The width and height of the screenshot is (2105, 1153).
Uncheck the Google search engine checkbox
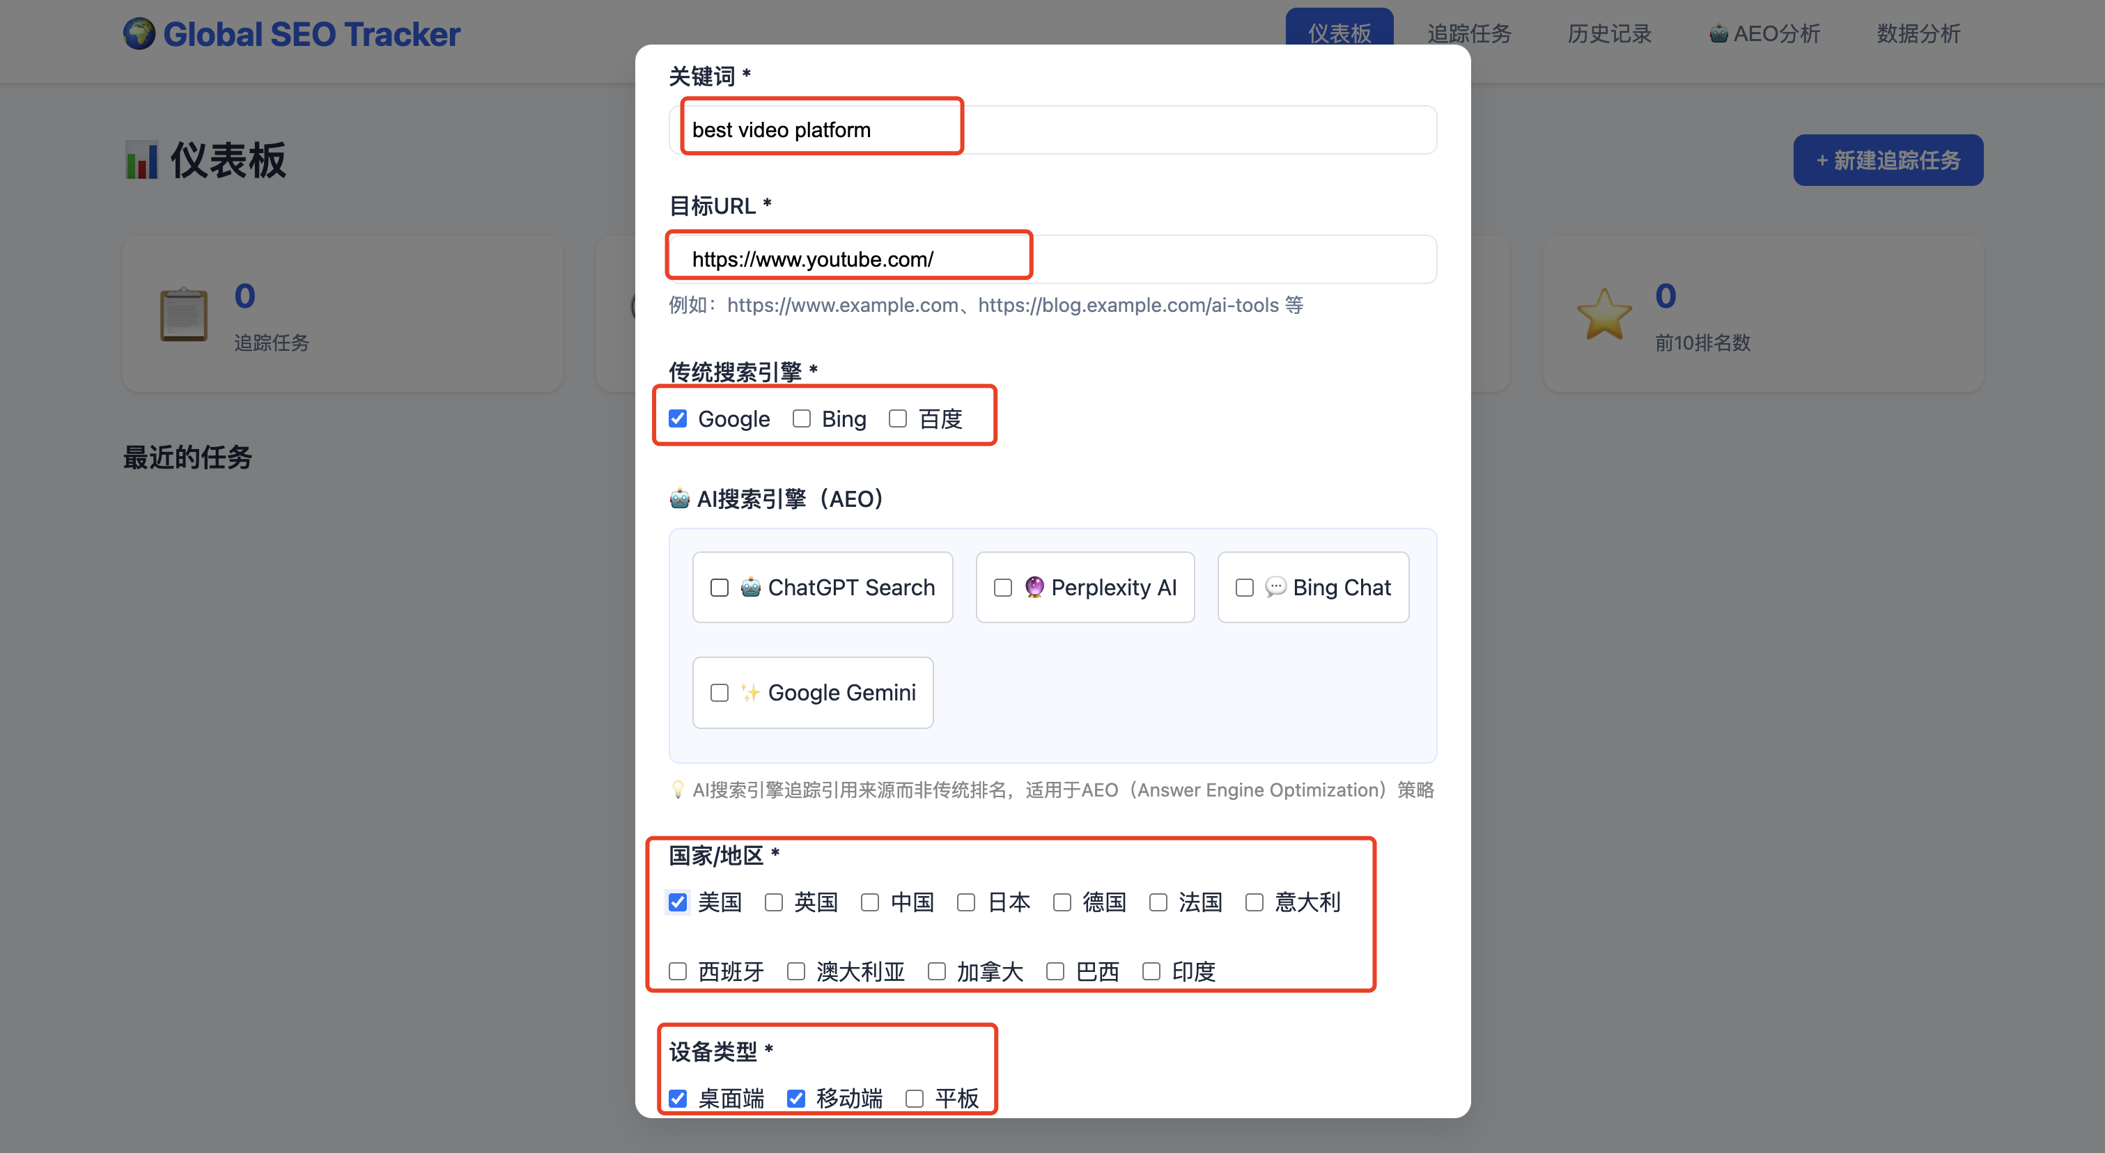[x=678, y=419]
